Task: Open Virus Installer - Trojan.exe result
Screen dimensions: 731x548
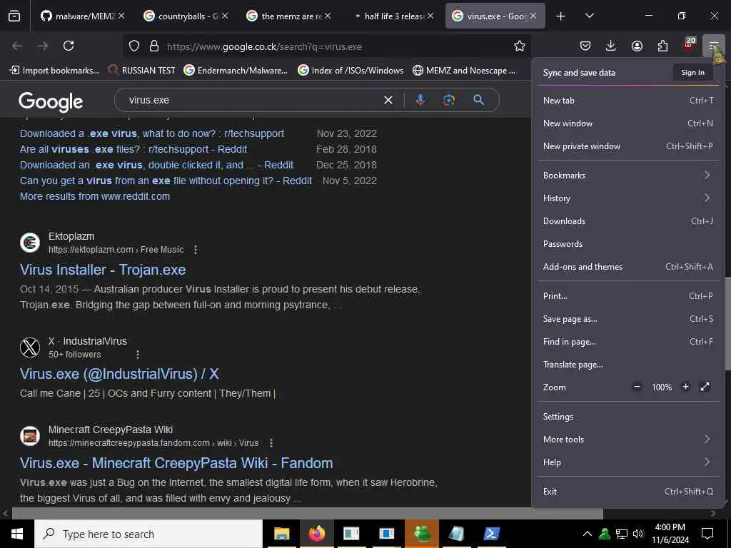Action: [103, 270]
